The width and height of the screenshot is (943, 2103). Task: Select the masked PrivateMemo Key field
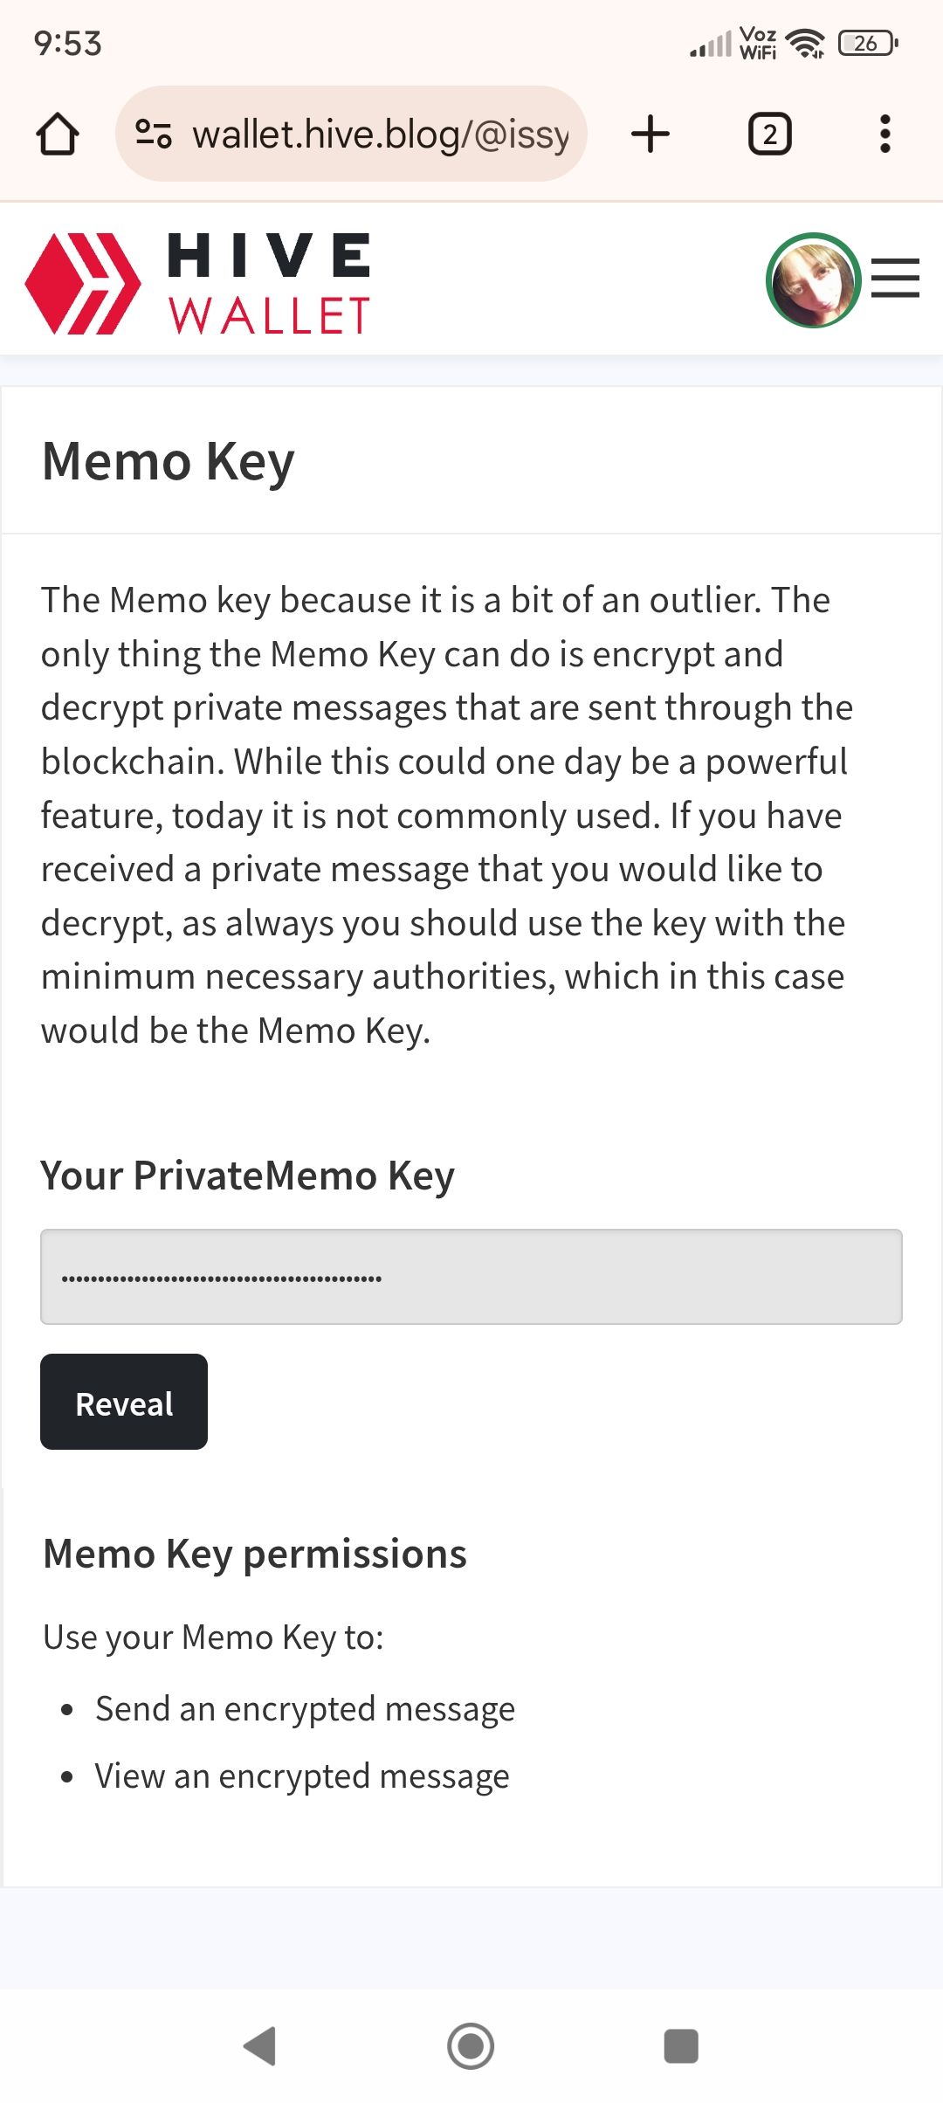471,1277
